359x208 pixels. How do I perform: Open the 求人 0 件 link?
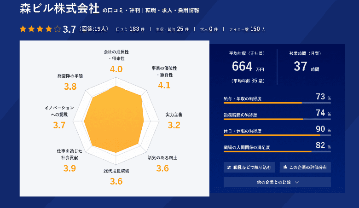(x=209, y=29)
